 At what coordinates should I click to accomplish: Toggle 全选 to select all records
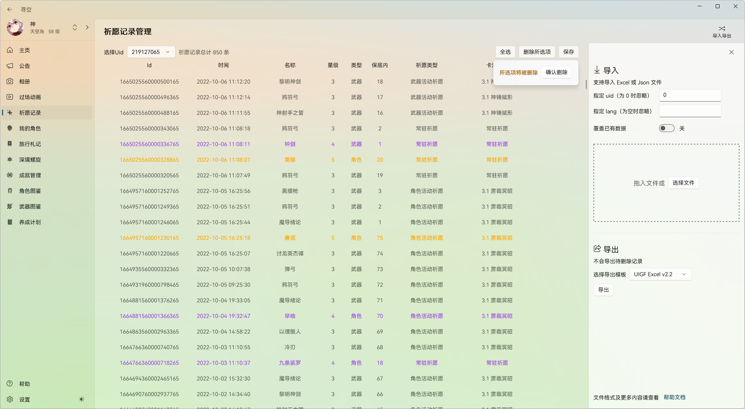505,52
